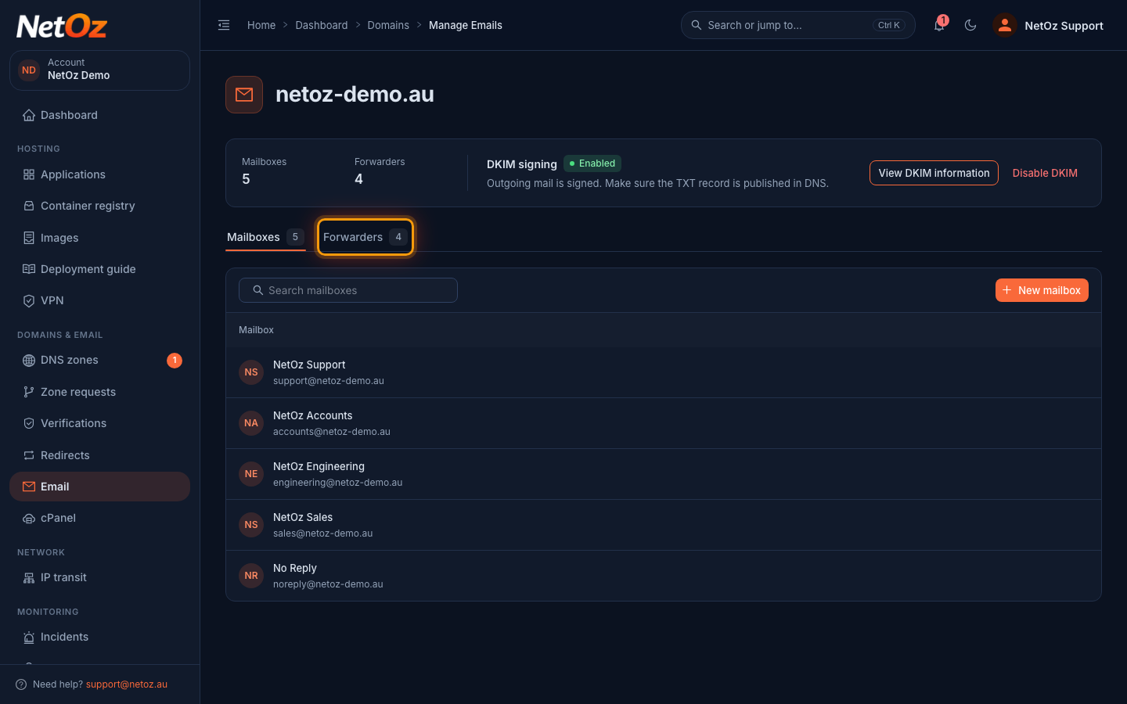This screenshot has height=704, width=1127.
Task: Select the Mailboxes tab
Action: coord(265,237)
